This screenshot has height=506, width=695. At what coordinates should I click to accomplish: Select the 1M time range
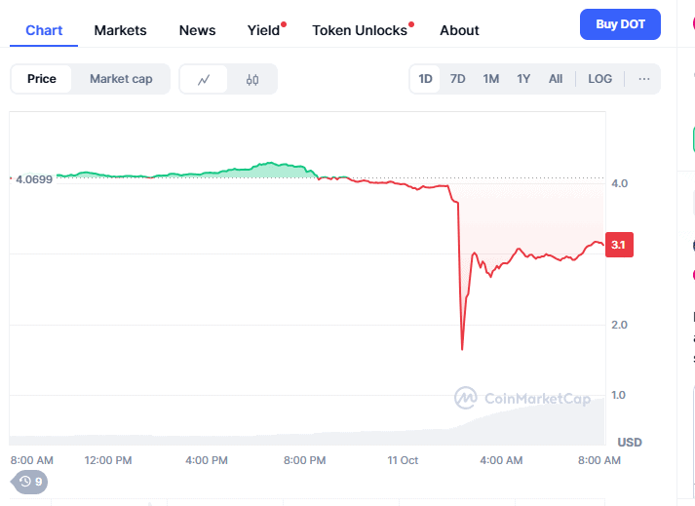[491, 79]
